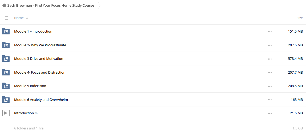Viewport: 306px width, 135px height.
Task: Open more options for Introduction.flv
Action: 270,114
